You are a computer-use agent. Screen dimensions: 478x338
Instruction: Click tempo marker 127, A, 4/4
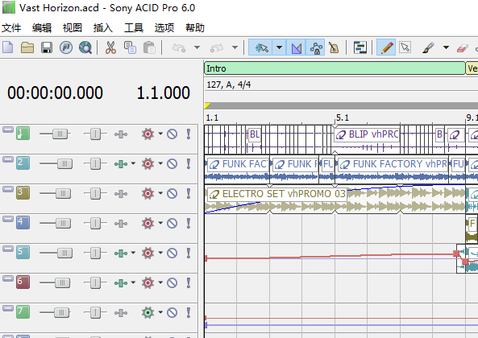point(229,84)
